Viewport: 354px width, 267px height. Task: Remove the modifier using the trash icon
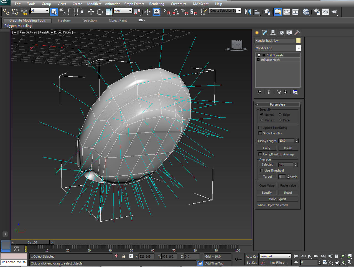285,92
